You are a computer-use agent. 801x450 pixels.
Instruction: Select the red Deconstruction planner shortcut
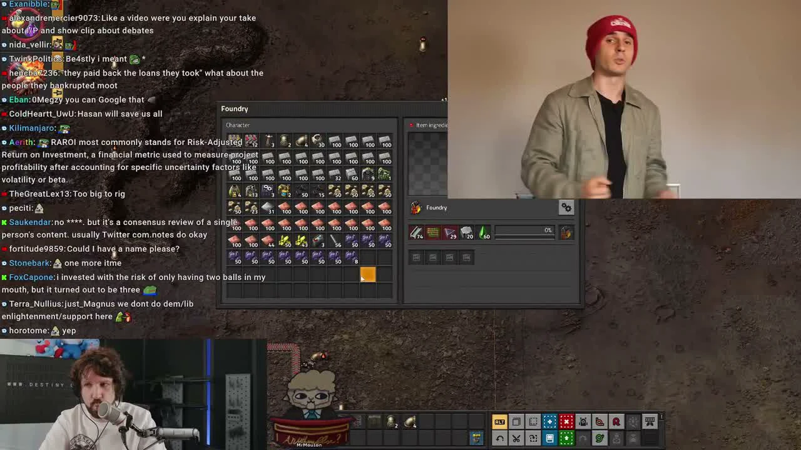[566, 422]
